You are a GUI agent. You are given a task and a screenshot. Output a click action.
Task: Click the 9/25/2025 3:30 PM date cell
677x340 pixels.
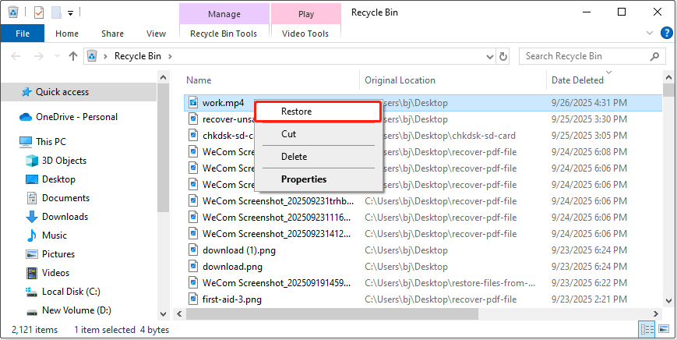click(x=589, y=119)
